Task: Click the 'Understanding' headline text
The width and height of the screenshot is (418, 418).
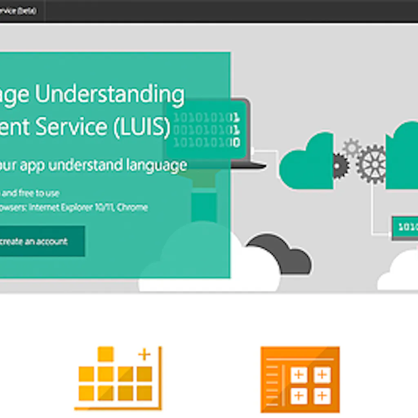Action: coord(109,95)
